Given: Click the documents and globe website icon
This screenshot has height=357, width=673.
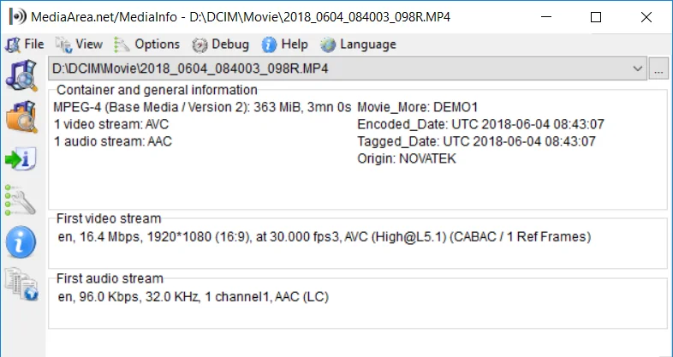Looking at the screenshot, I should click(21, 283).
